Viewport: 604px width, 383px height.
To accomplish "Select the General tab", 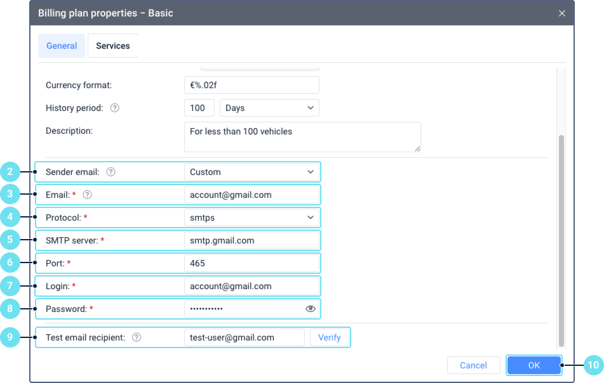I will tap(62, 46).
